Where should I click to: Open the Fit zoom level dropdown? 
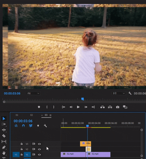[33, 93]
